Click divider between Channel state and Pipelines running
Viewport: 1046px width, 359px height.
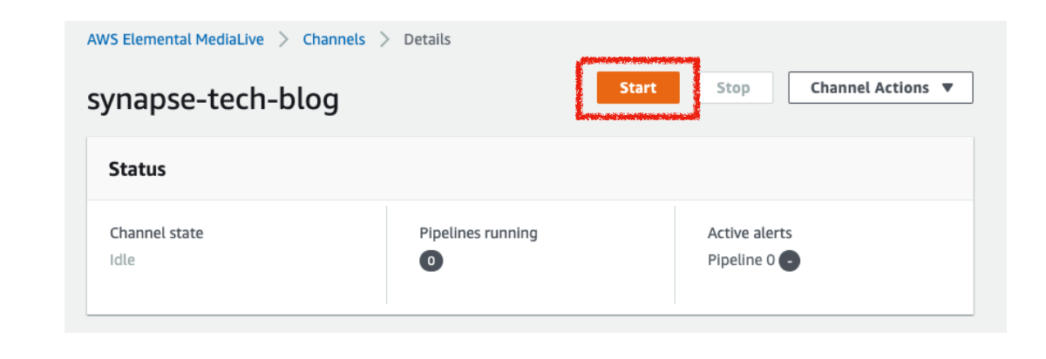click(x=386, y=254)
